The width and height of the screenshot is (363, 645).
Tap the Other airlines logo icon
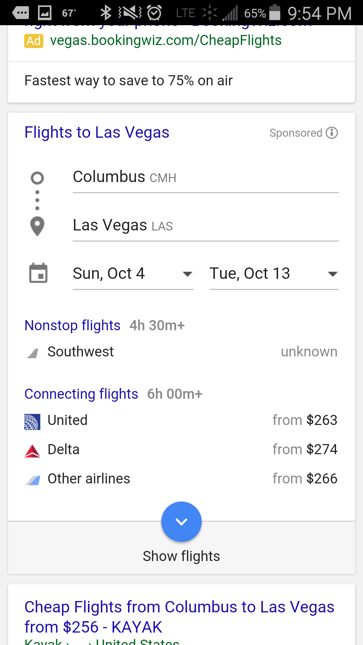pos(33,480)
